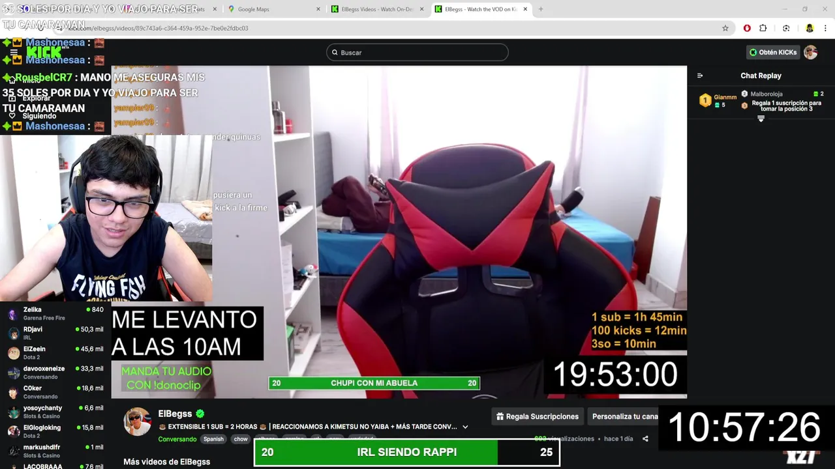Screen dimensions: 835x469
Task: Click the Más videos de ElBegss heading
Action: tap(167, 462)
